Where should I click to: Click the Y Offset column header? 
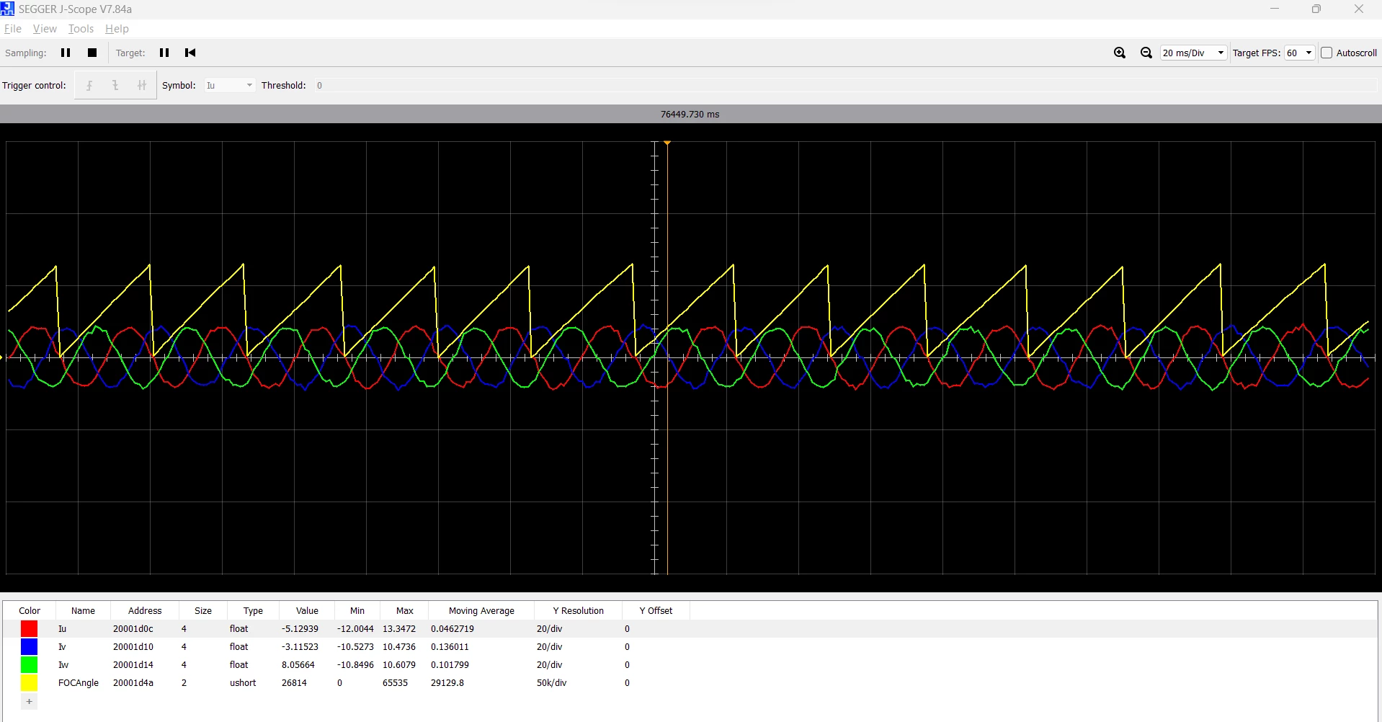(656, 610)
